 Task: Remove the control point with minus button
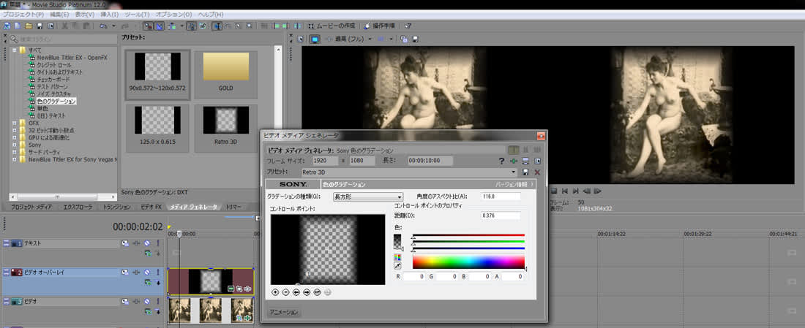coord(285,291)
